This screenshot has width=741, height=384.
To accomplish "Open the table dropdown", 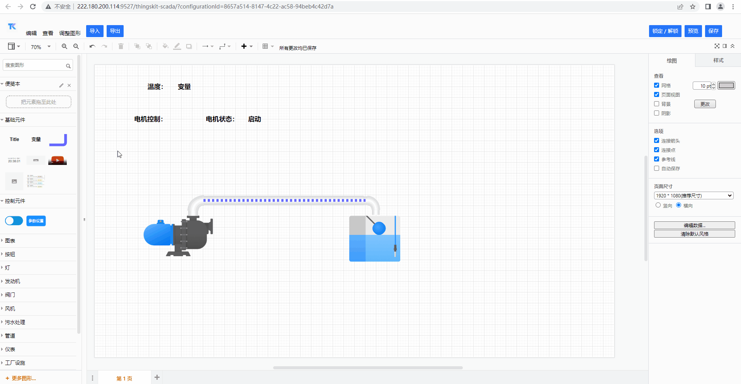I will [268, 46].
